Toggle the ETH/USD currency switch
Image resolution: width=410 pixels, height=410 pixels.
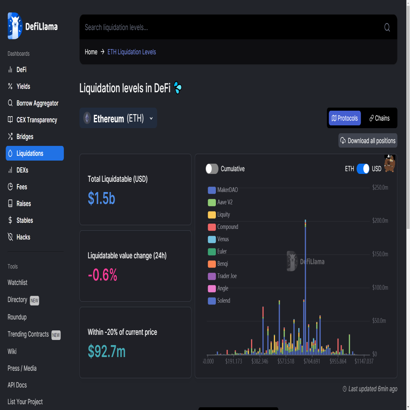click(363, 169)
